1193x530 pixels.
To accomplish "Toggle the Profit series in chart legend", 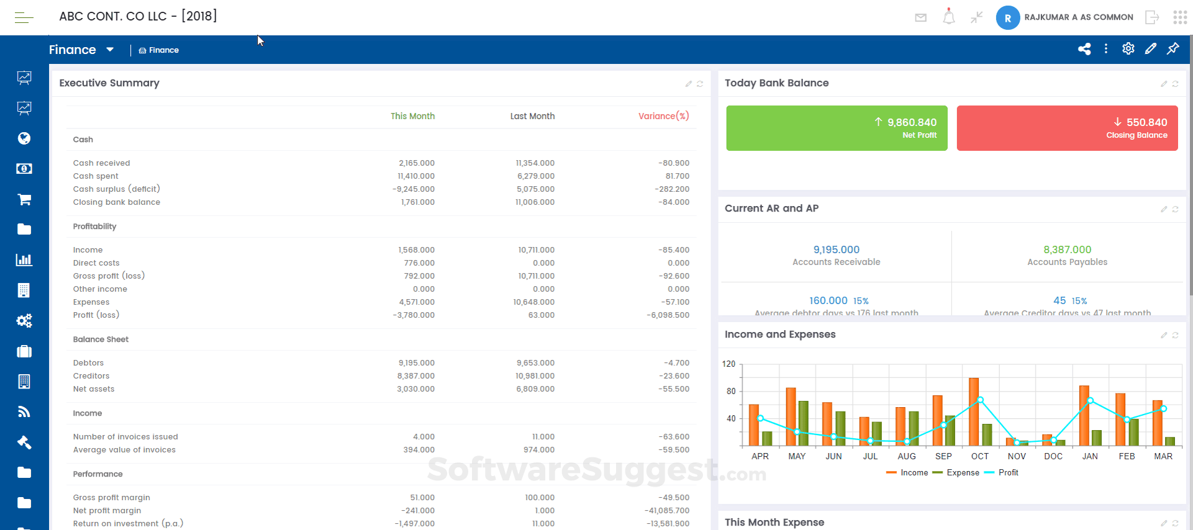I will click(1001, 473).
